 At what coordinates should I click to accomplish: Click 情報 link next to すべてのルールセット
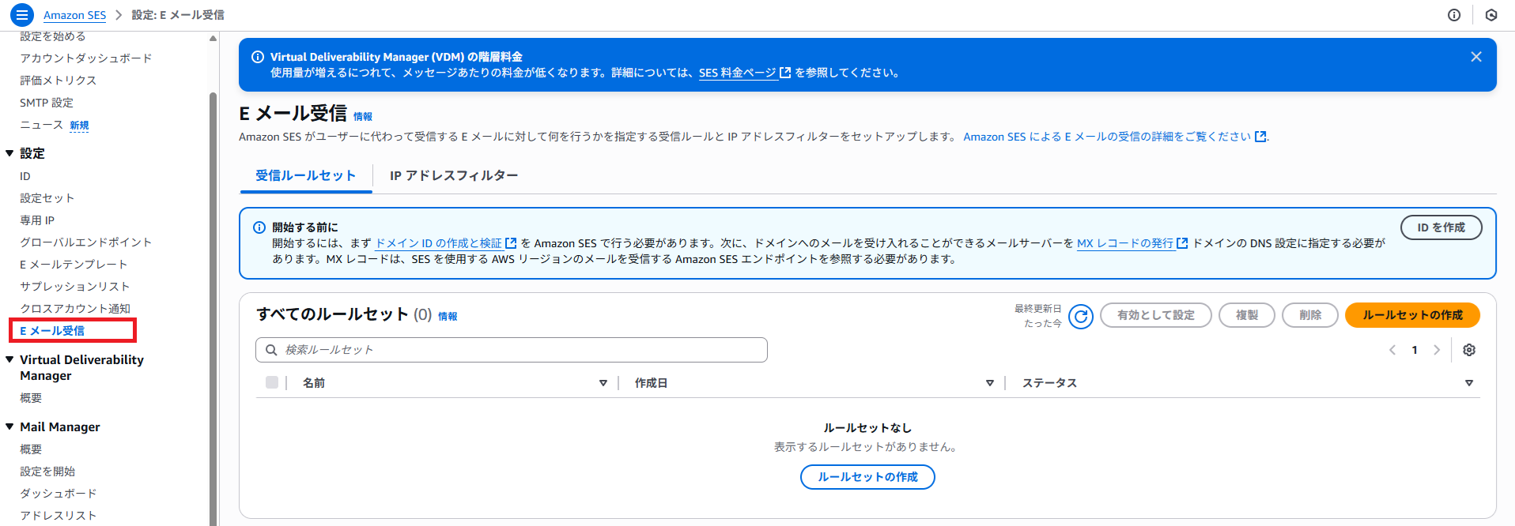448,317
